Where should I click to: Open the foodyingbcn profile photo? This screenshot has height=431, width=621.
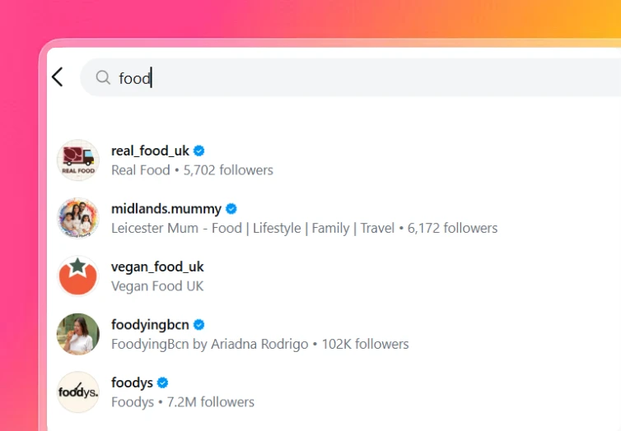pos(78,334)
